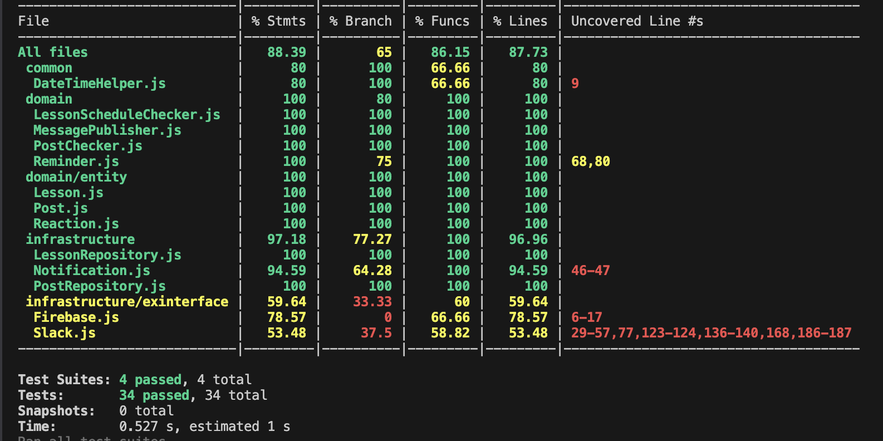This screenshot has height=441, width=883.
Task: Select Lesson.js file name
Action: 68,193
